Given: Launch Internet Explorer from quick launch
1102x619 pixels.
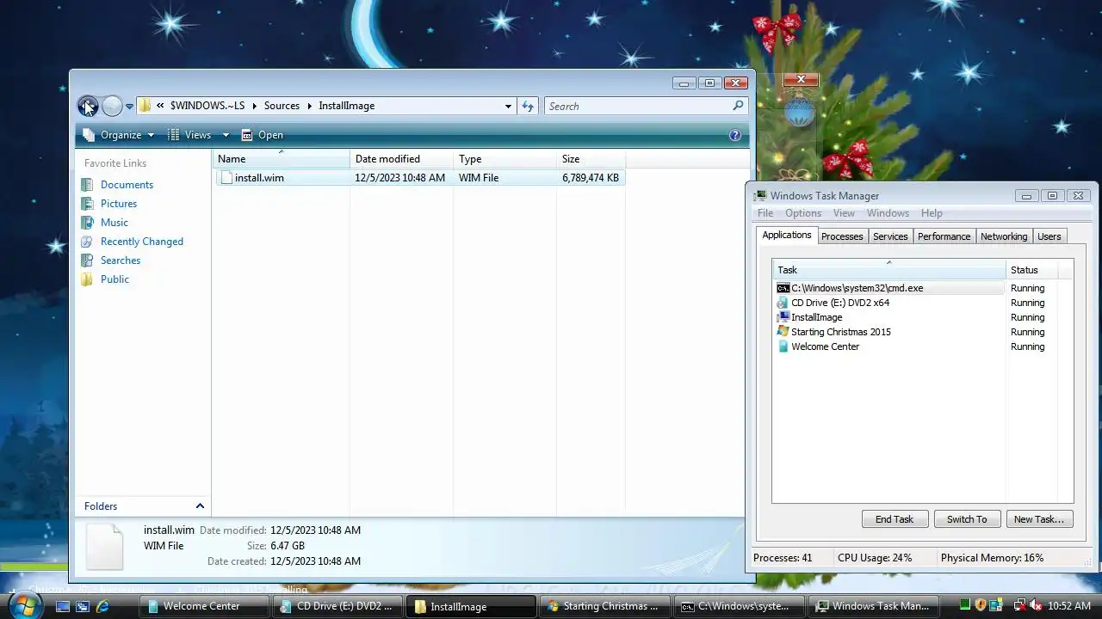Looking at the screenshot, I should (102, 606).
